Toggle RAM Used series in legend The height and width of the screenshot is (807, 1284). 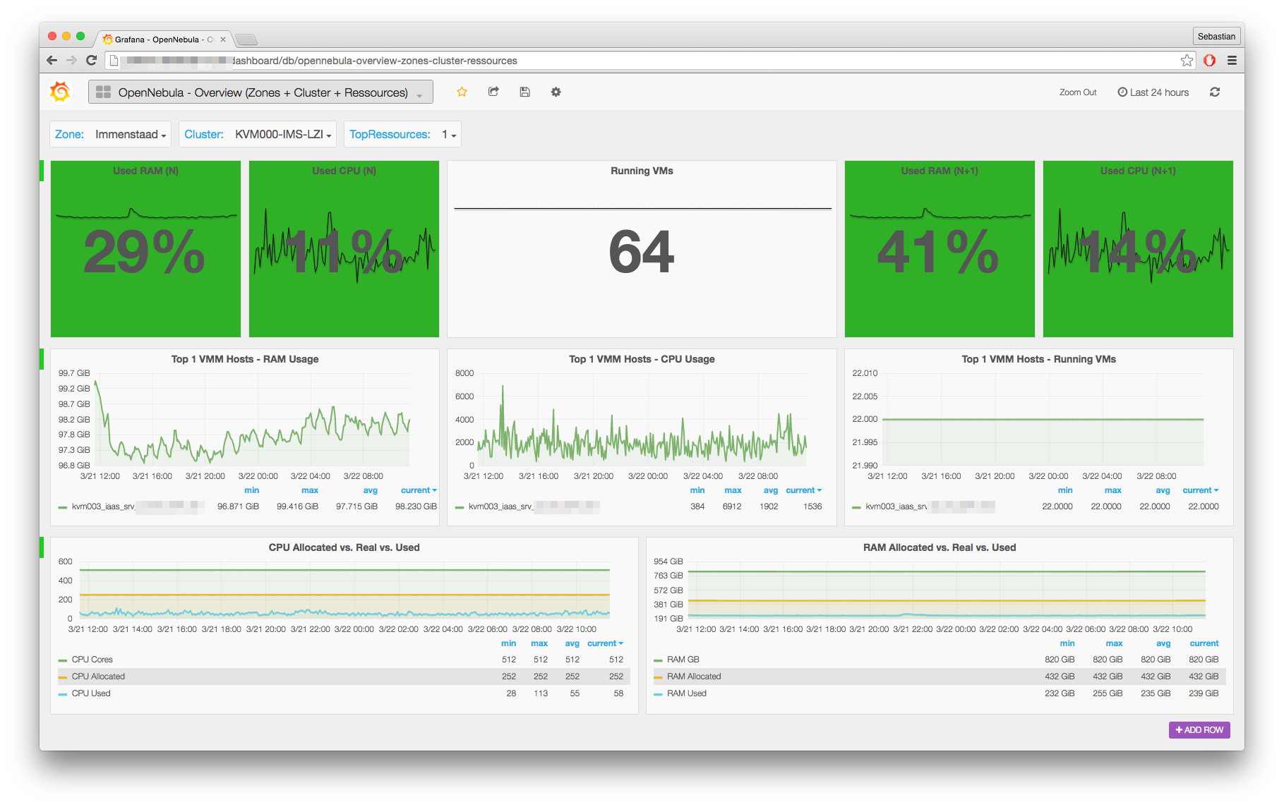click(x=686, y=693)
